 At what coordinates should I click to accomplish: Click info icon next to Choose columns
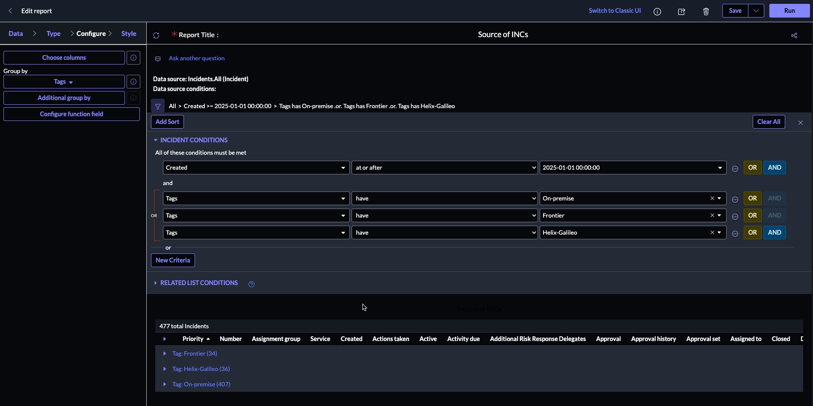[x=133, y=58]
